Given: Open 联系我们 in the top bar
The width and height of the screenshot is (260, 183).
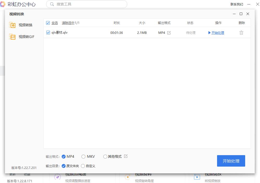Looking at the screenshot, I should 237,4.
